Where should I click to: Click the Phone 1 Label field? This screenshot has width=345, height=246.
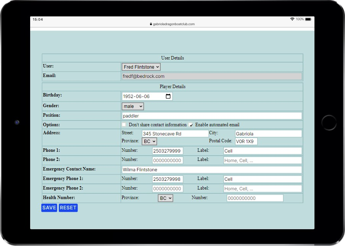click(x=263, y=151)
